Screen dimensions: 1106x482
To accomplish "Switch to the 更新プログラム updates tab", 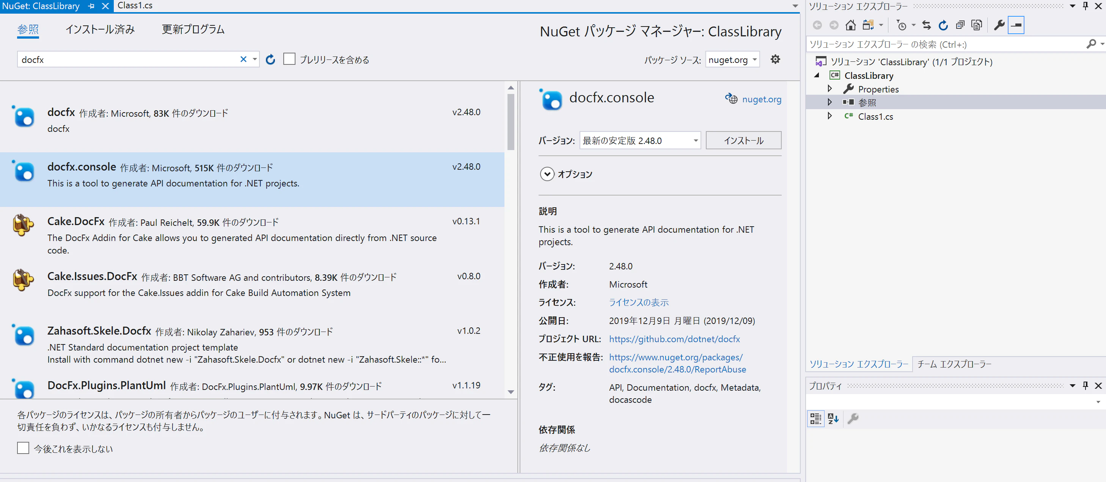I will point(193,29).
